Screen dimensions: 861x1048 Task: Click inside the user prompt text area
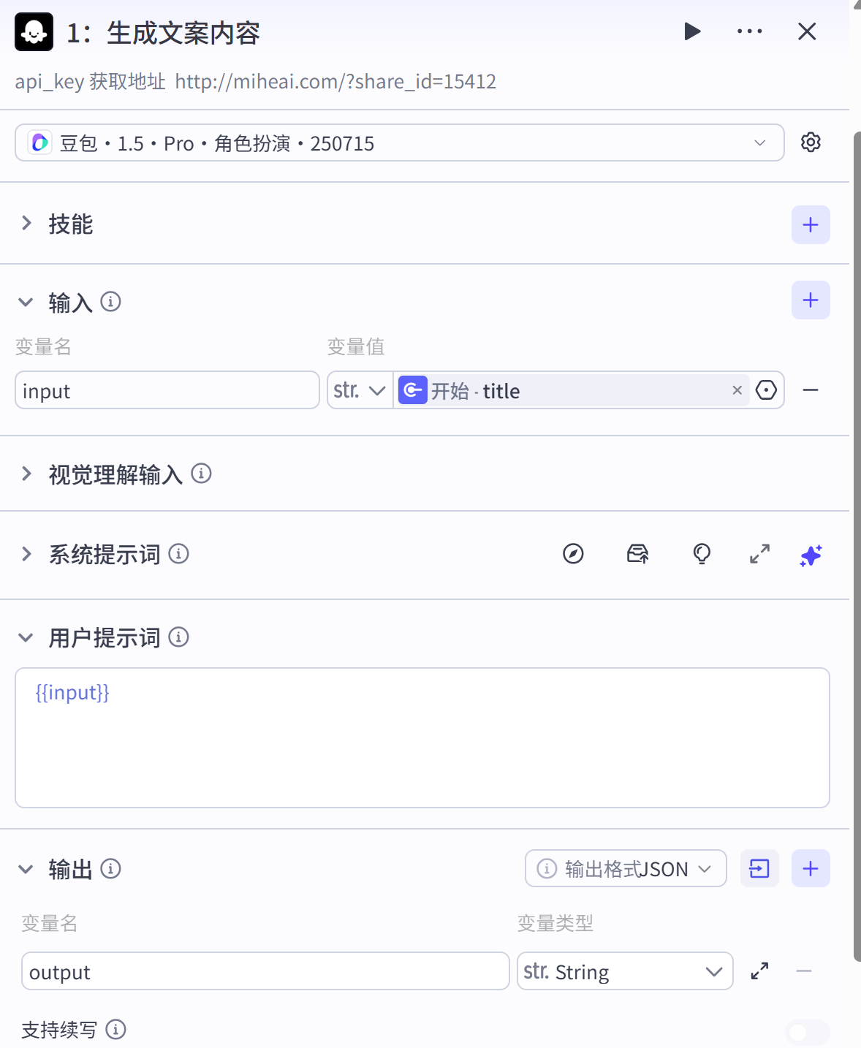(422, 737)
